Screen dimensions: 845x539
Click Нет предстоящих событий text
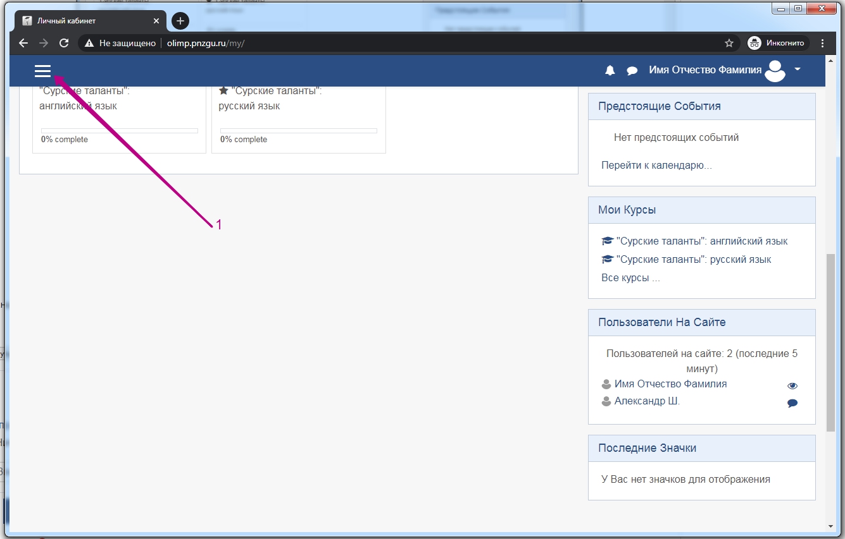pos(677,138)
